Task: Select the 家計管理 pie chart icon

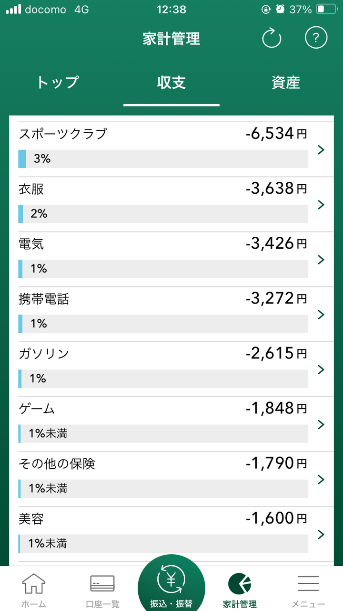Action: pos(240,584)
